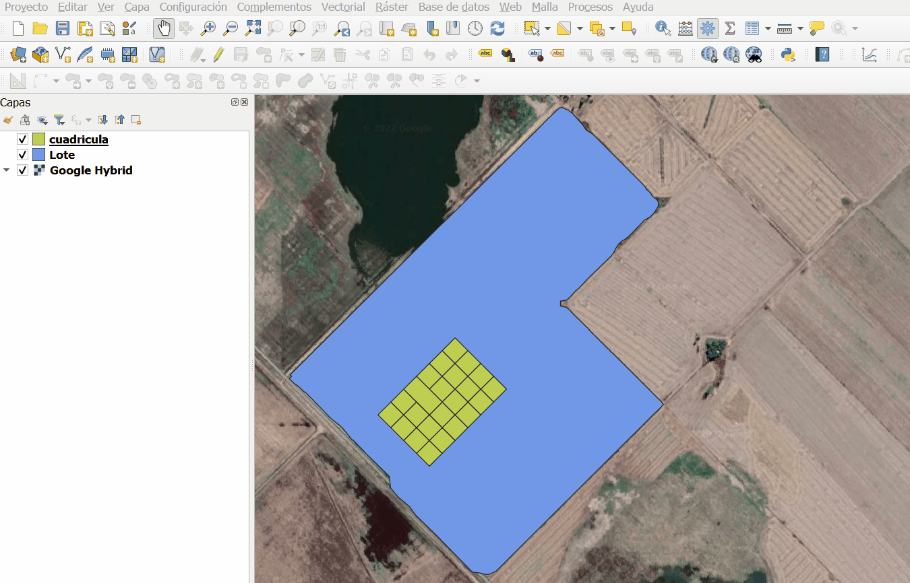Uncheck the cuadricula layer visibility

(22, 139)
